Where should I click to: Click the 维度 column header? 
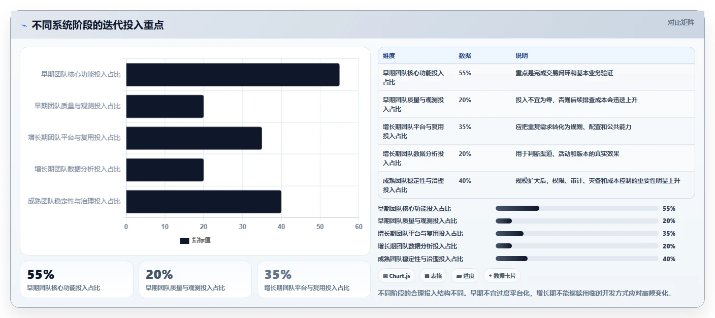(x=389, y=55)
